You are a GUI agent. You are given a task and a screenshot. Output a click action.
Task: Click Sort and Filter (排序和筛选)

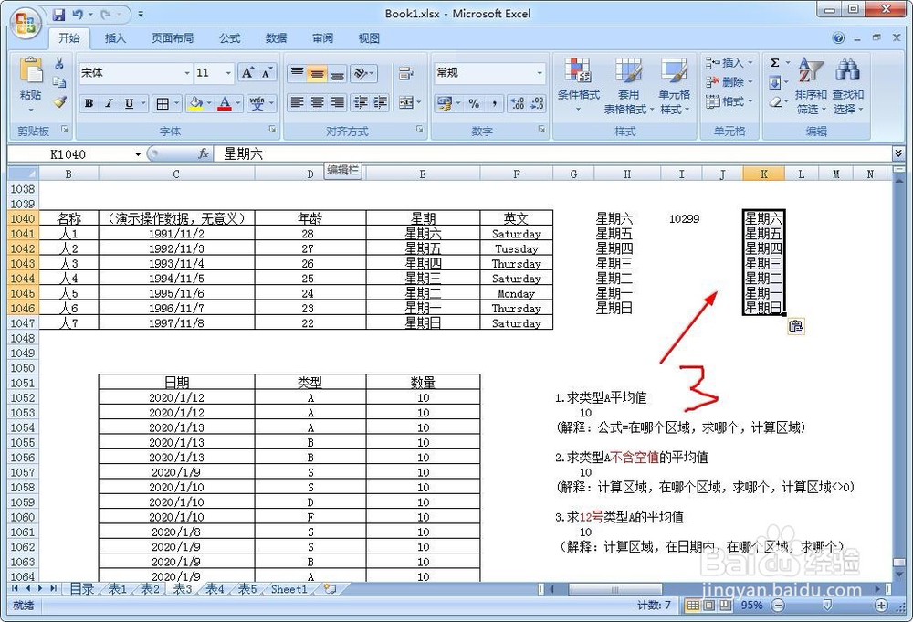[809, 87]
